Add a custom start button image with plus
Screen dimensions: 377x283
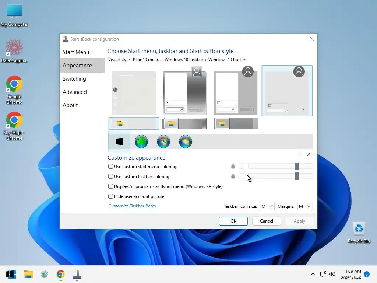300,154
